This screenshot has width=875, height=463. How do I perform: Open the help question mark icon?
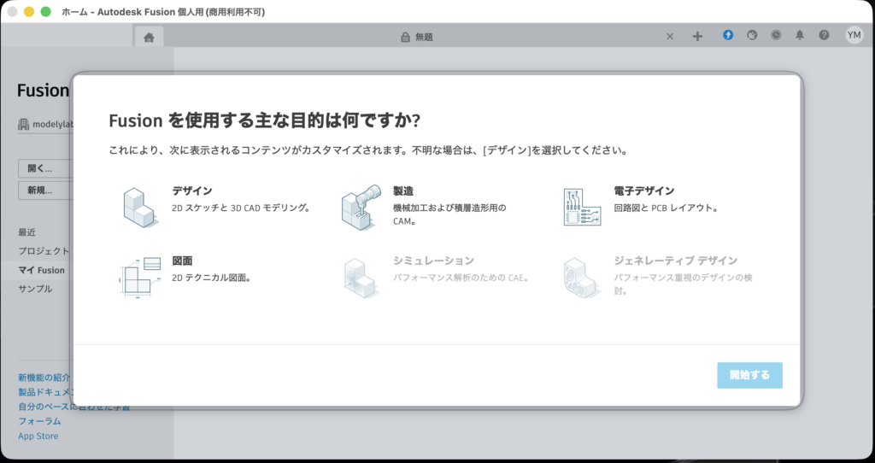(x=824, y=36)
